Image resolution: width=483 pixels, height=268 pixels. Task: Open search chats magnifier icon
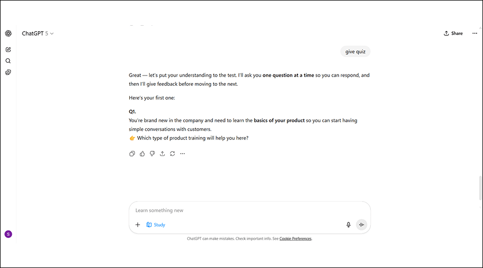8,61
